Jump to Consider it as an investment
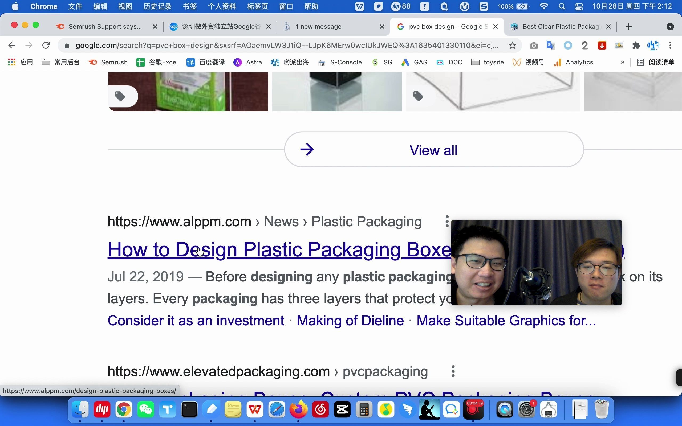 pos(196,321)
